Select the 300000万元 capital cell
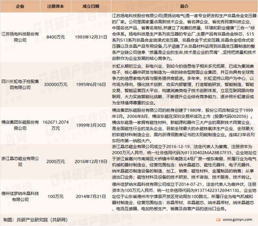This screenshot has width=258, height=226. point(55,84)
